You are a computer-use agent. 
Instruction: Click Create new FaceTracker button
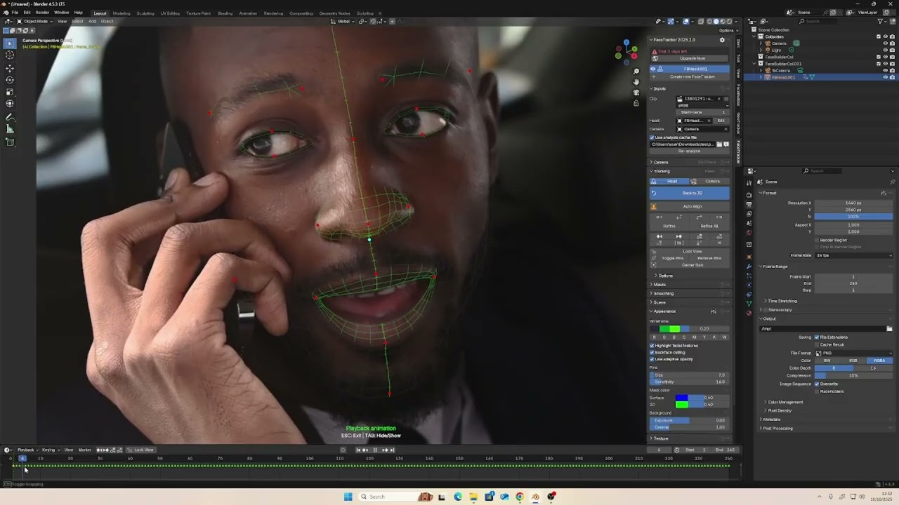click(692, 76)
